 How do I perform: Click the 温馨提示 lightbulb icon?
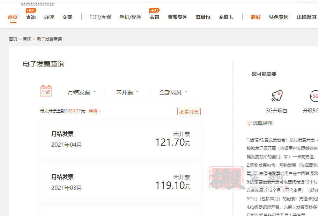[249, 123]
